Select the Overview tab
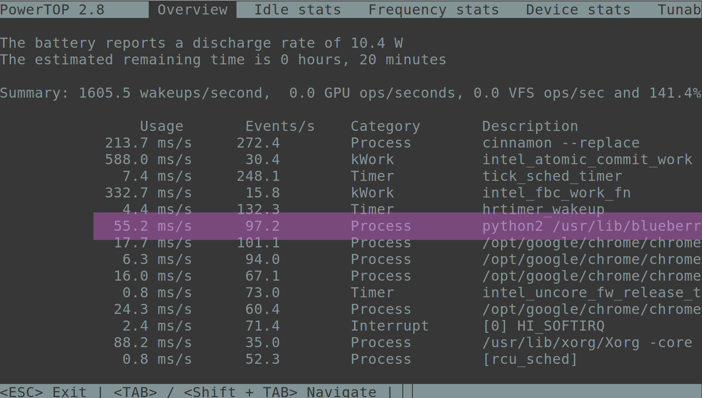 tap(192, 9)
